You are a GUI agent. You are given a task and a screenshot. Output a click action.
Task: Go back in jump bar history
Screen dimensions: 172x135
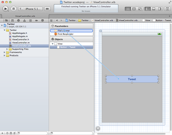(x=57, y=20)
